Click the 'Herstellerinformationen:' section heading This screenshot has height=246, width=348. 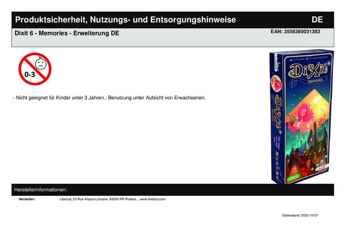(40, 190)
